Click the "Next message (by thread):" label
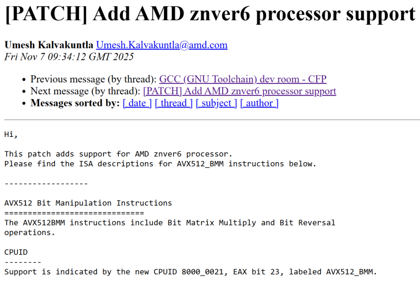Image resolution: width=420 pixels, height=283 pixels. (85, 91)
